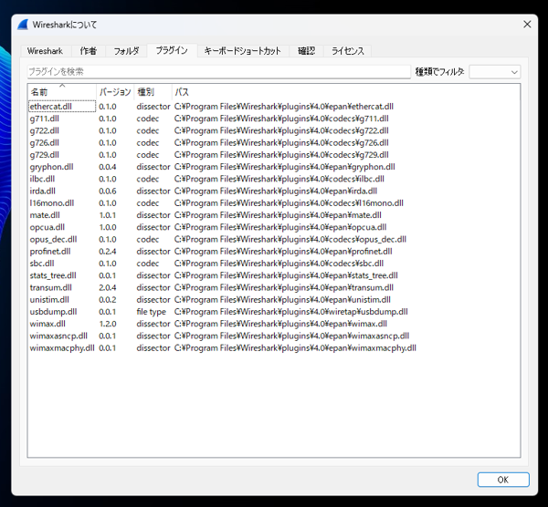Screen dimensions: 548x507
Task: Click version 0.0.6 of irda.dll
Action: coord(108,191)
